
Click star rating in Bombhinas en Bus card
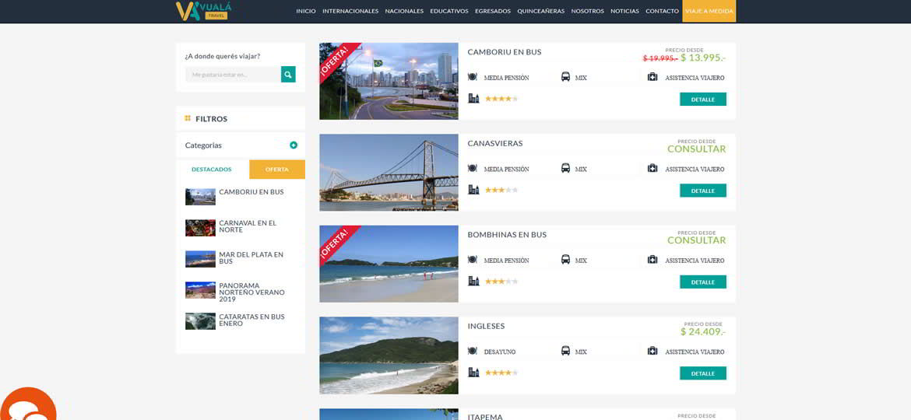[501, 282]
